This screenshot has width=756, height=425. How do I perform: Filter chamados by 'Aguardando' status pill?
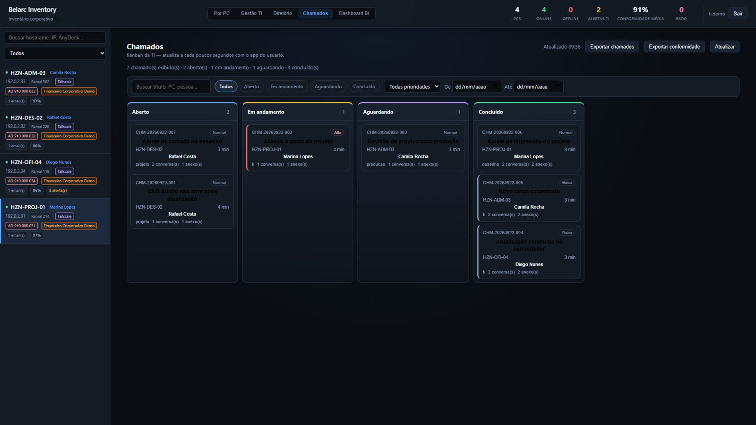point(328,86)
